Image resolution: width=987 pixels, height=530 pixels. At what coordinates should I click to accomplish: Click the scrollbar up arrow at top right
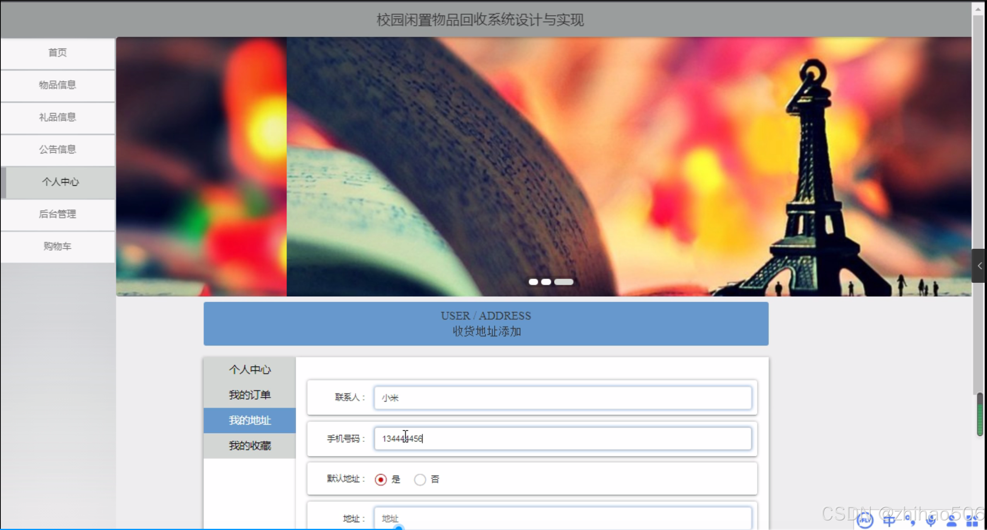(978, 8)
